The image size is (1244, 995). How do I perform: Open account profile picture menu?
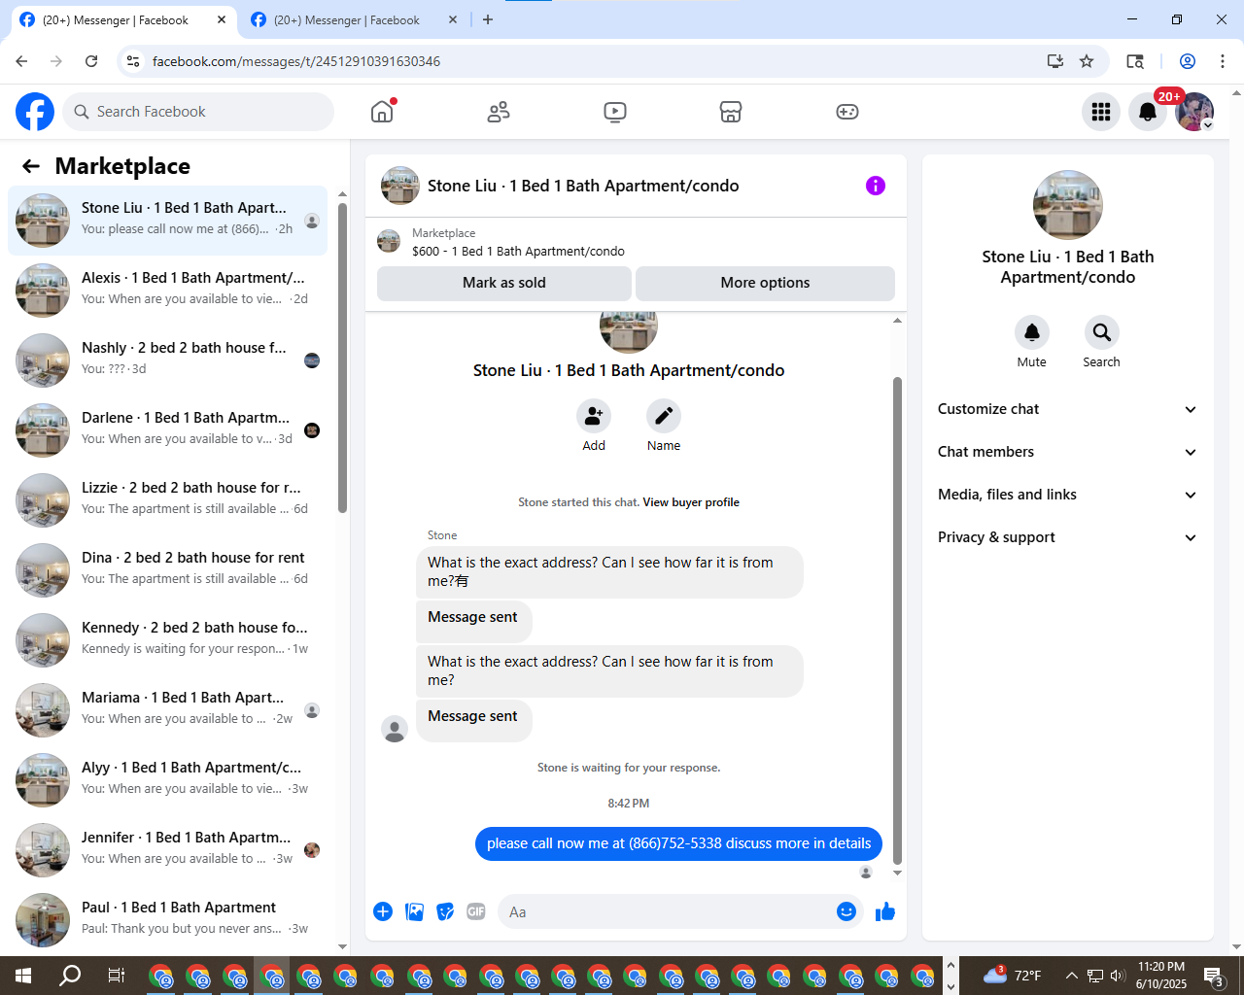(1194, 112)
